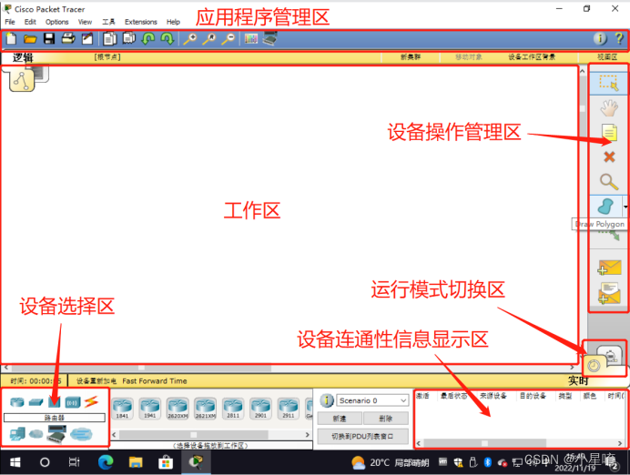
Task: Expand the Draw Polygon shape arrow
Action: click(x=625, y=207)
